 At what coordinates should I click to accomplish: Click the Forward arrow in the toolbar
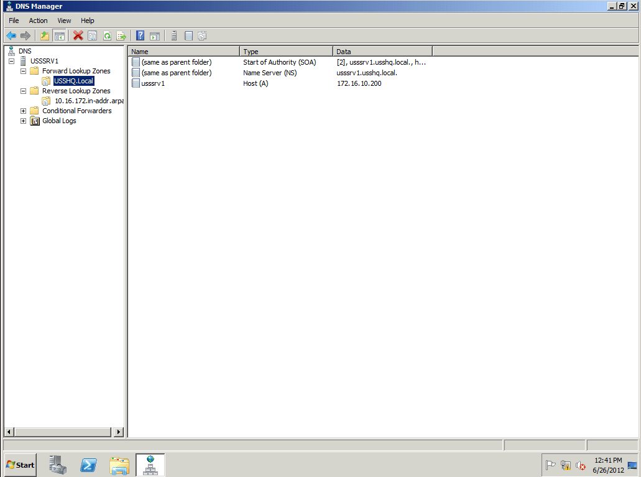[25, 36]
